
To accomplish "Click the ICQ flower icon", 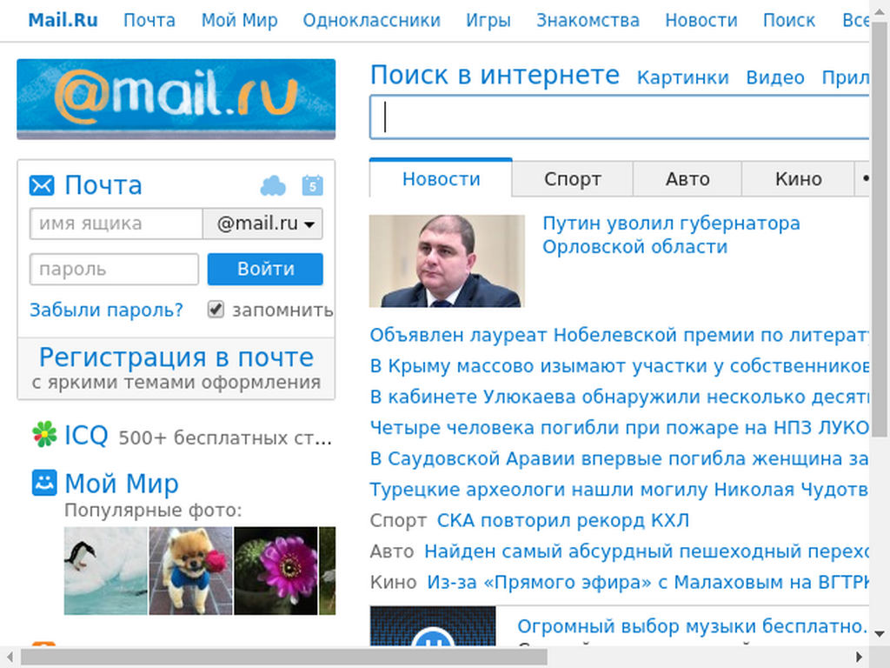I will click(44, 435).
